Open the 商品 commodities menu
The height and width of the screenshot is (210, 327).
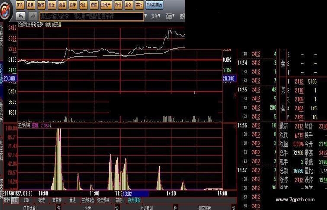tap(62, 5)
